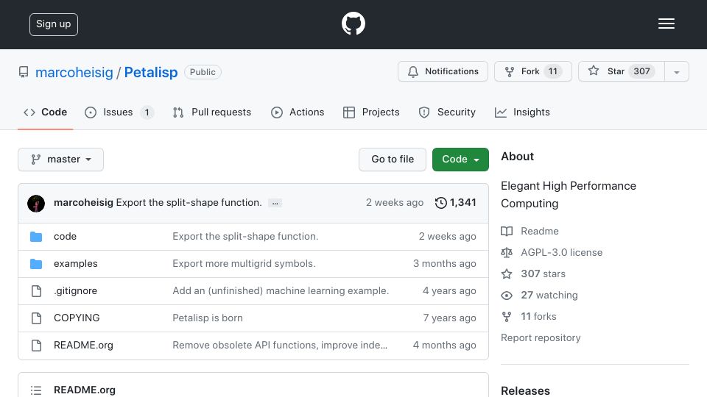
Task: View the 11 forks link
Action: [538, 316]
